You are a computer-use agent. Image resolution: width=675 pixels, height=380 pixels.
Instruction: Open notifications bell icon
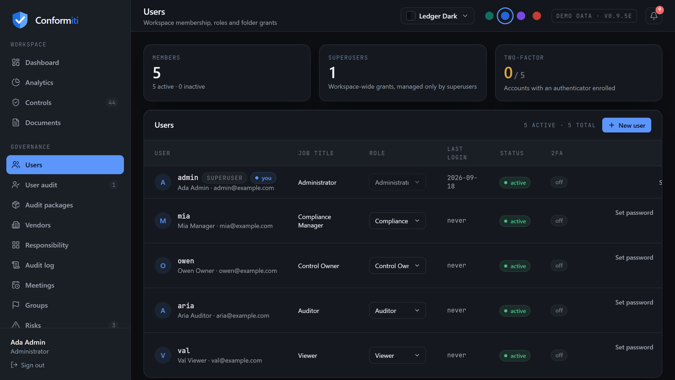click(x=654, y=16)
